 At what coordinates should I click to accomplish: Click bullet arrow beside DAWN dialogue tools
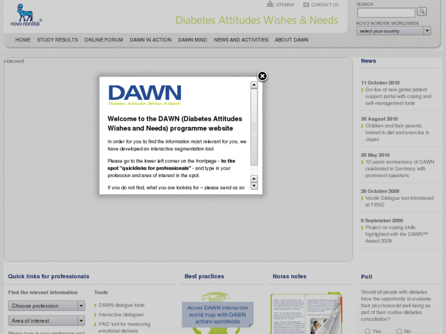[95, 305]
